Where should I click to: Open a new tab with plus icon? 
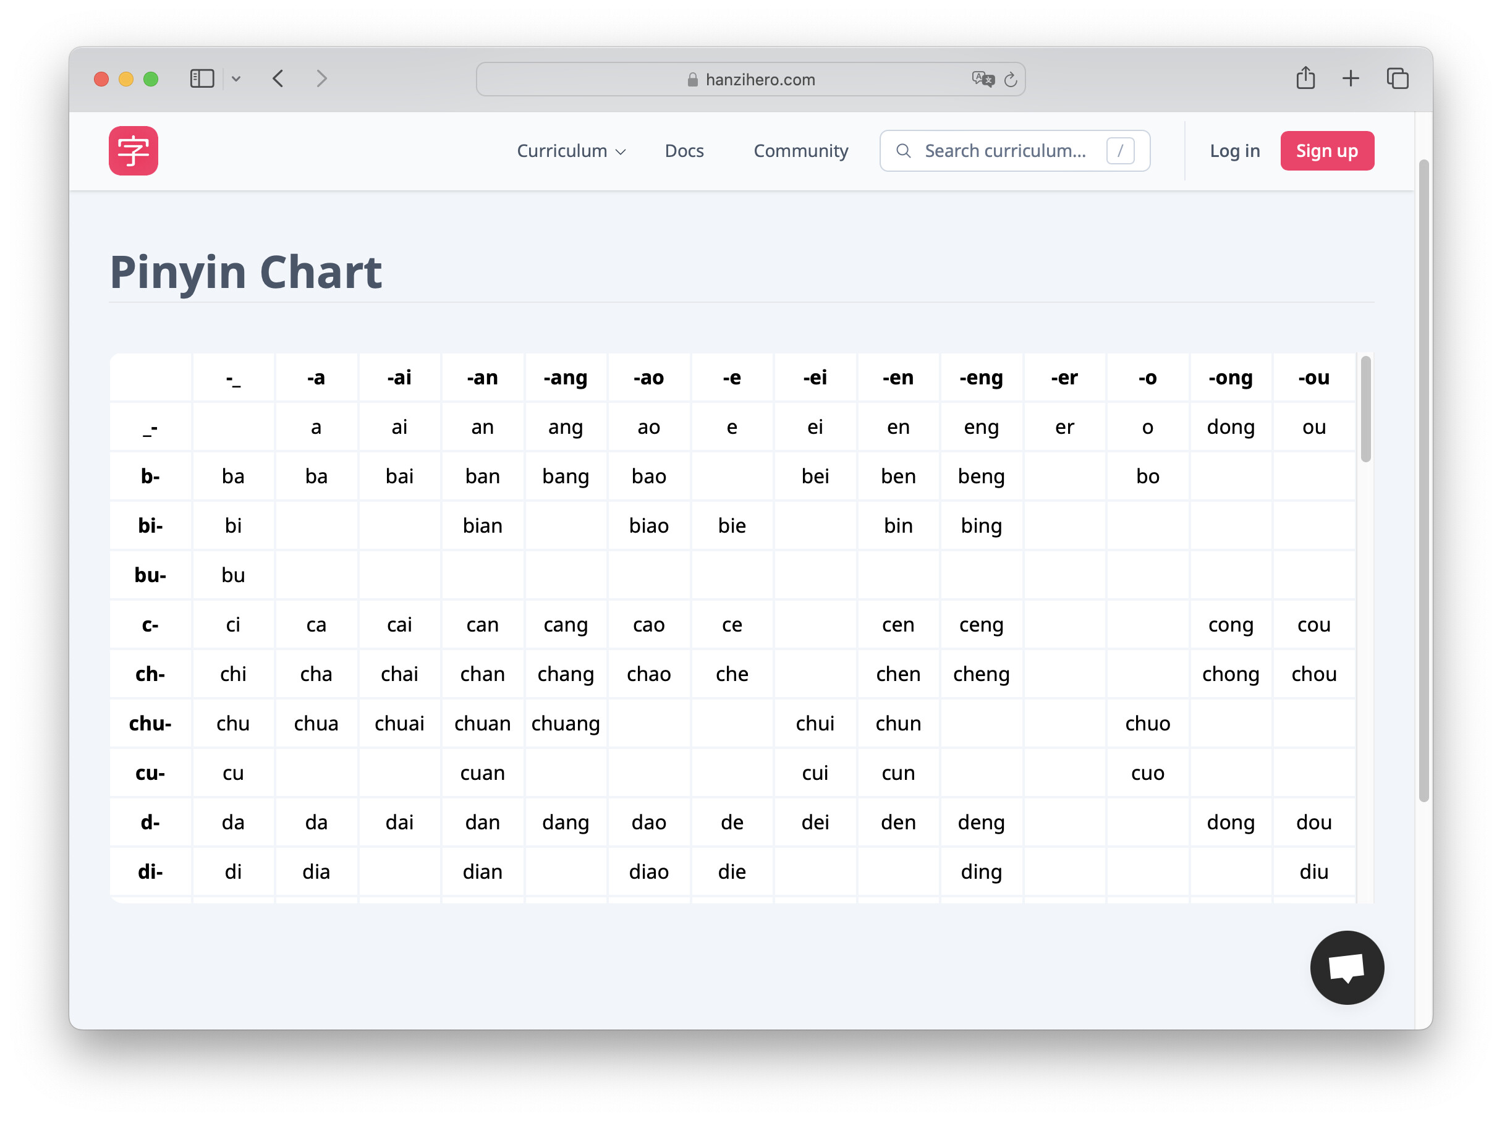pyautogui.click(x=1351, y=78)
